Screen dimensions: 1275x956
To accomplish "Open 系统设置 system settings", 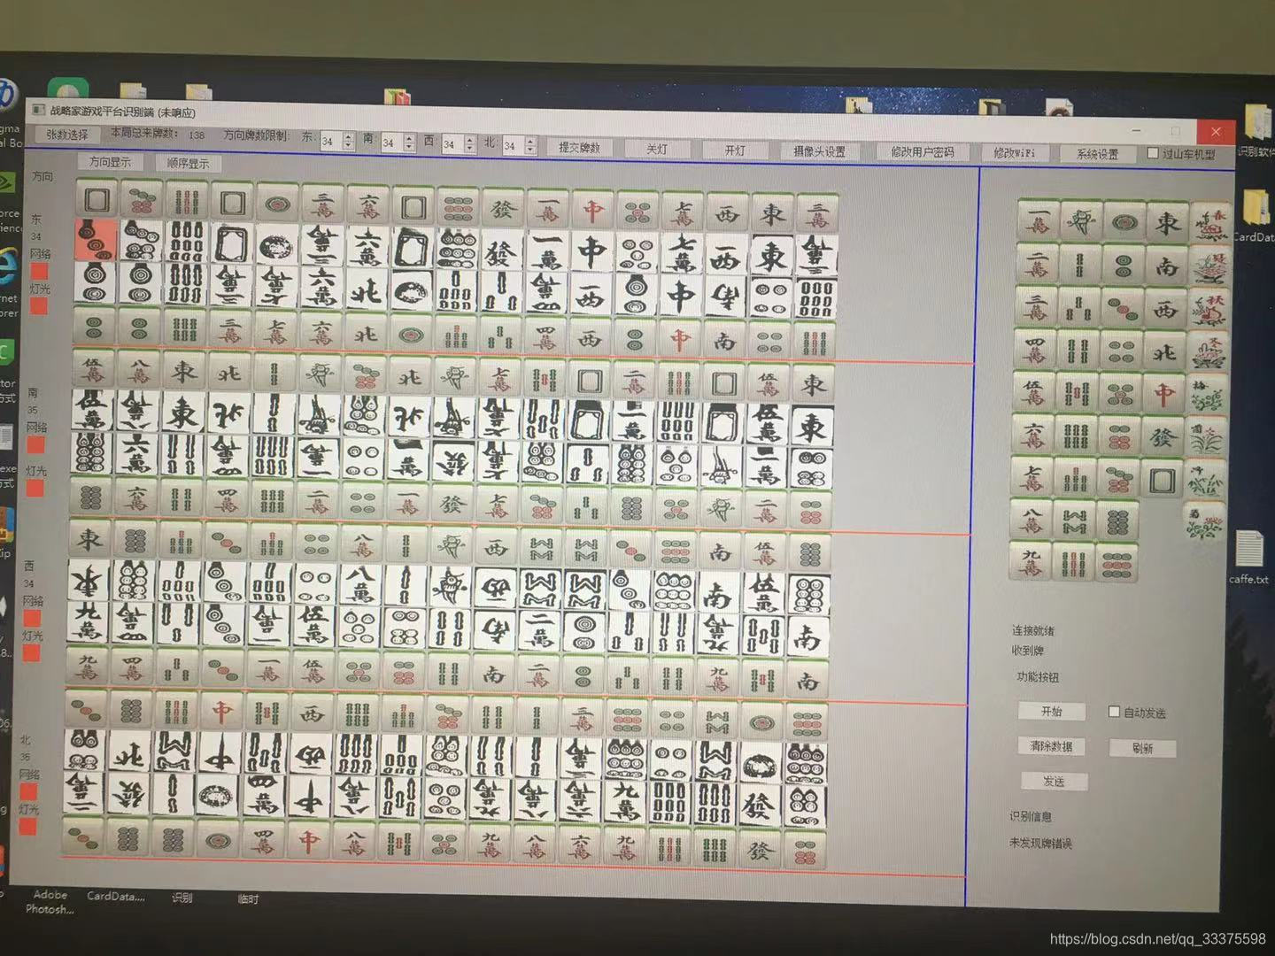I will click(x=1097, y=154).
